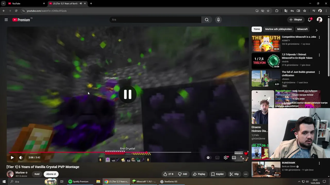The width and height of the screenshot is (330, 185).
Task: Open YouTube notifications bell
Action: click(310, 20)
